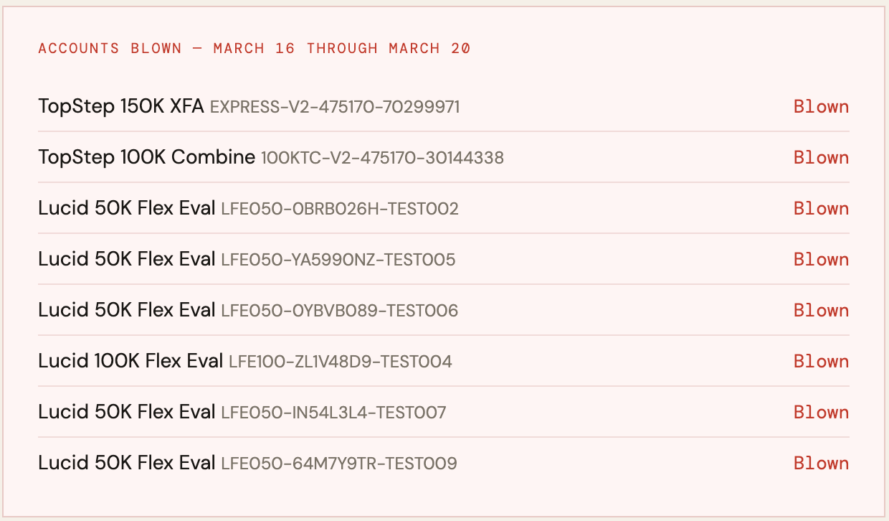Select the TopStep 150K XFA account name
Image resolution: width=889 pixels, height=521 pixels.
tap(120, 107)
